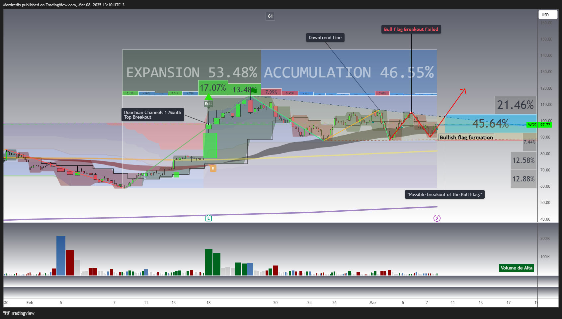Select 'Possible breakout of the Bull Flag.' note
562x319 pixels.
click(445, 194)
